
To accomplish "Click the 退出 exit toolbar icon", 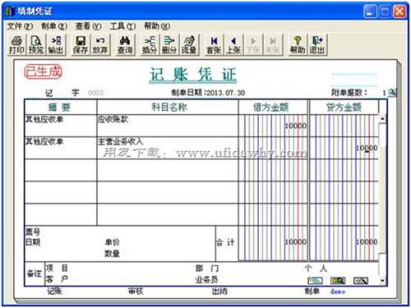I will (x=317, y=45).
